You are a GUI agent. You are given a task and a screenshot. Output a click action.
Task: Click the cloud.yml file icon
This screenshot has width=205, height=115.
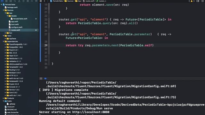point(6,107)
